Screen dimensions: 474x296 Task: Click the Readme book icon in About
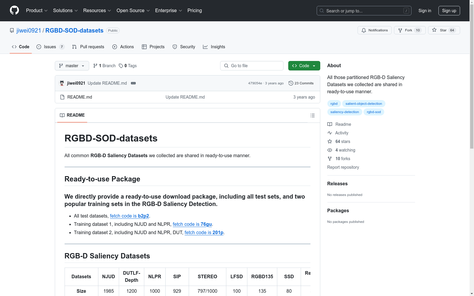[330, 124]
